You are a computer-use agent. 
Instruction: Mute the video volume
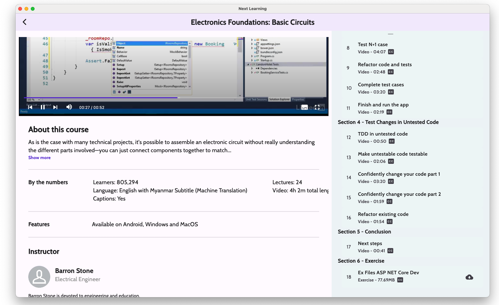(69, 107)
